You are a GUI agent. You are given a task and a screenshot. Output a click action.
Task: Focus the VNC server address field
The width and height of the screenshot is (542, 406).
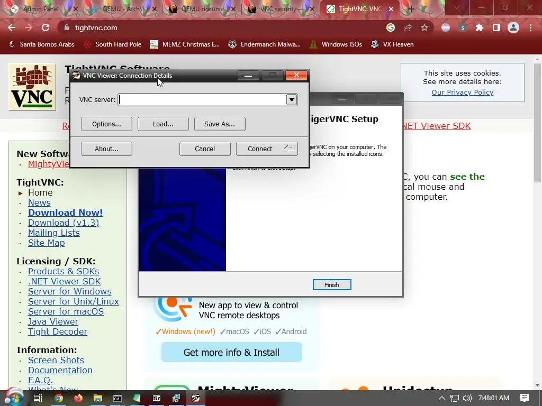202,100
